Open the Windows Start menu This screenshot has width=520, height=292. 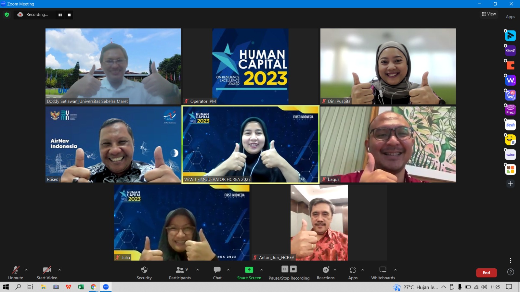(6, 287)
